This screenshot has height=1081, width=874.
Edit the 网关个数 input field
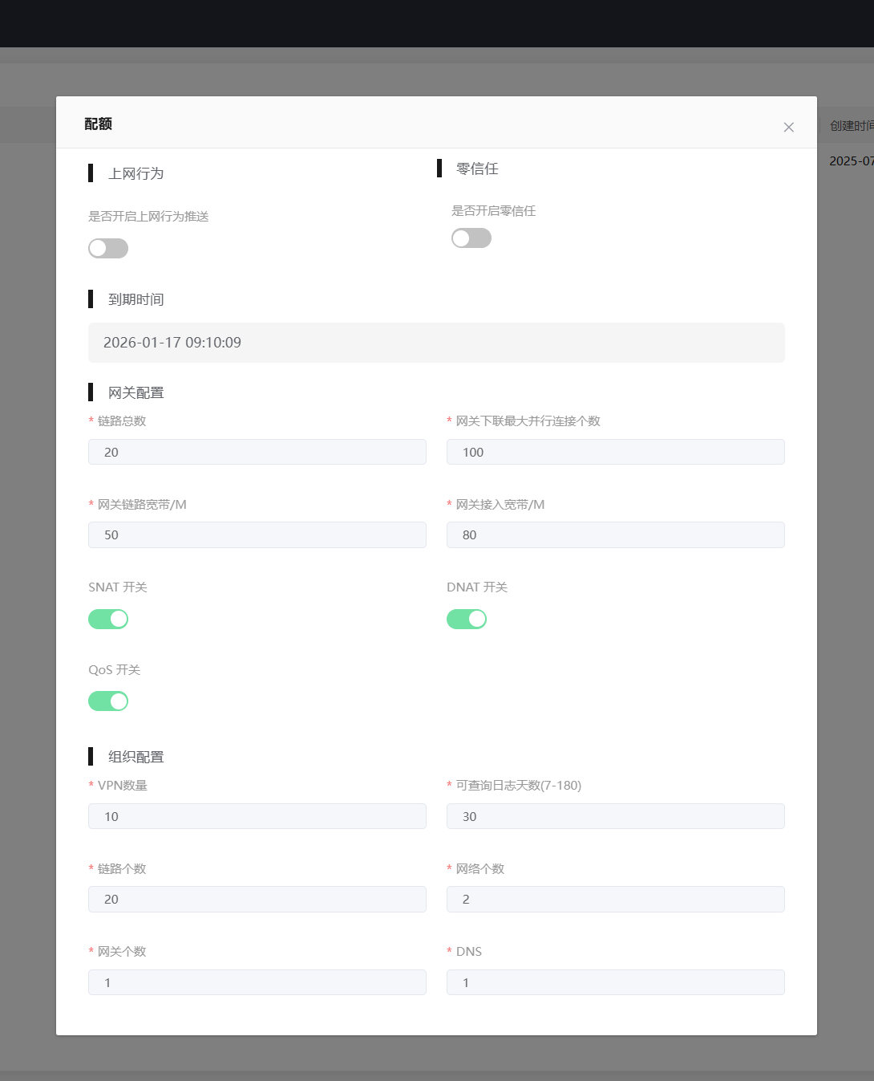(257, 982)
